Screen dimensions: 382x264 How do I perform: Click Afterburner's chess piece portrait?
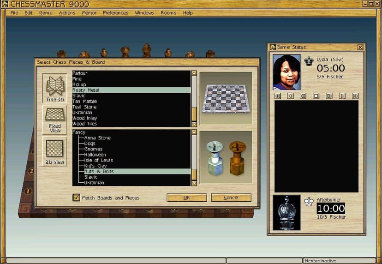click(x=287, y=213)
